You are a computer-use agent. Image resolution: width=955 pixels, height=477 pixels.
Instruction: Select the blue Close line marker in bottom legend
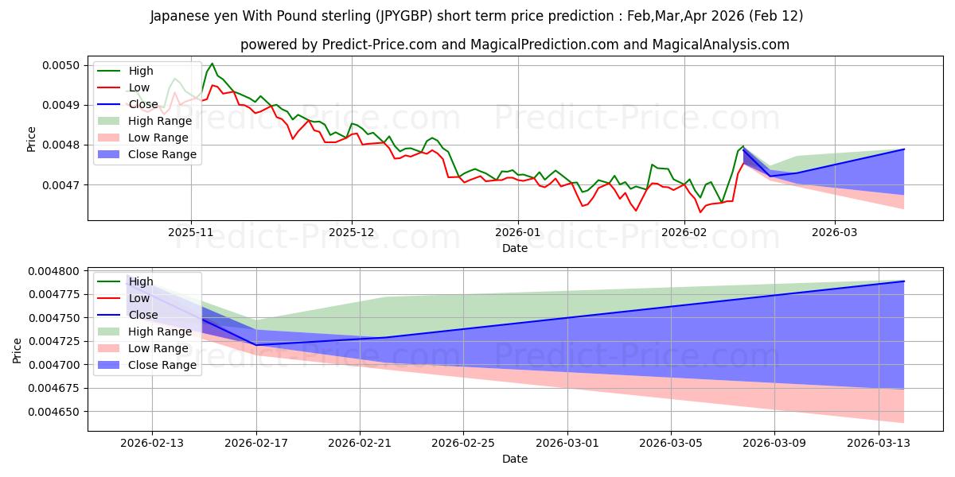[111, 315]
